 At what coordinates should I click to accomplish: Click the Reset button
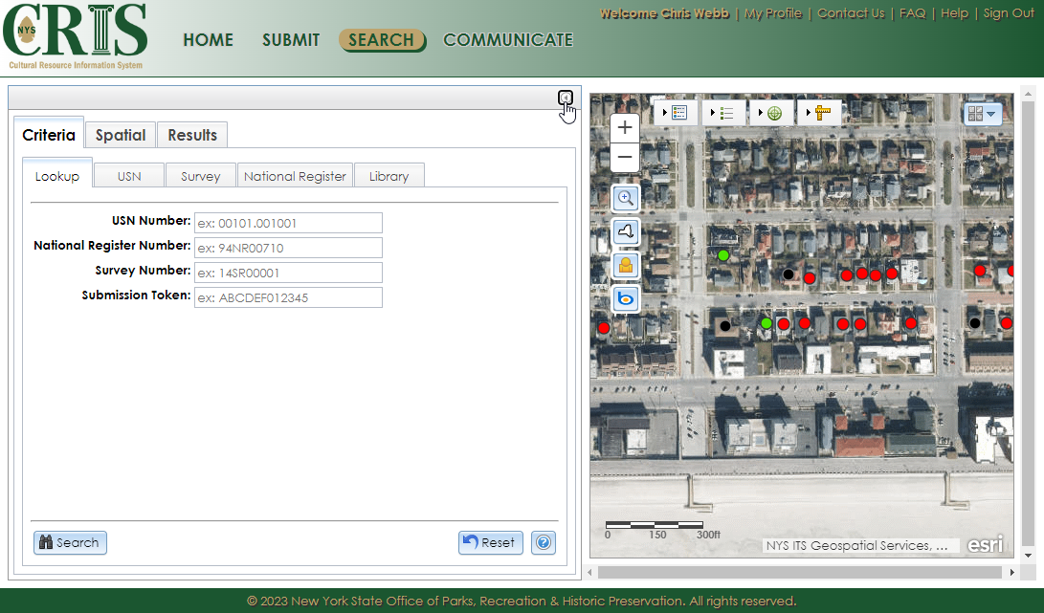coord(490,542)
